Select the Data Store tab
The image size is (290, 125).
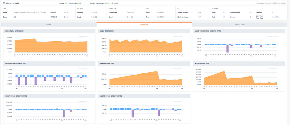144,24
